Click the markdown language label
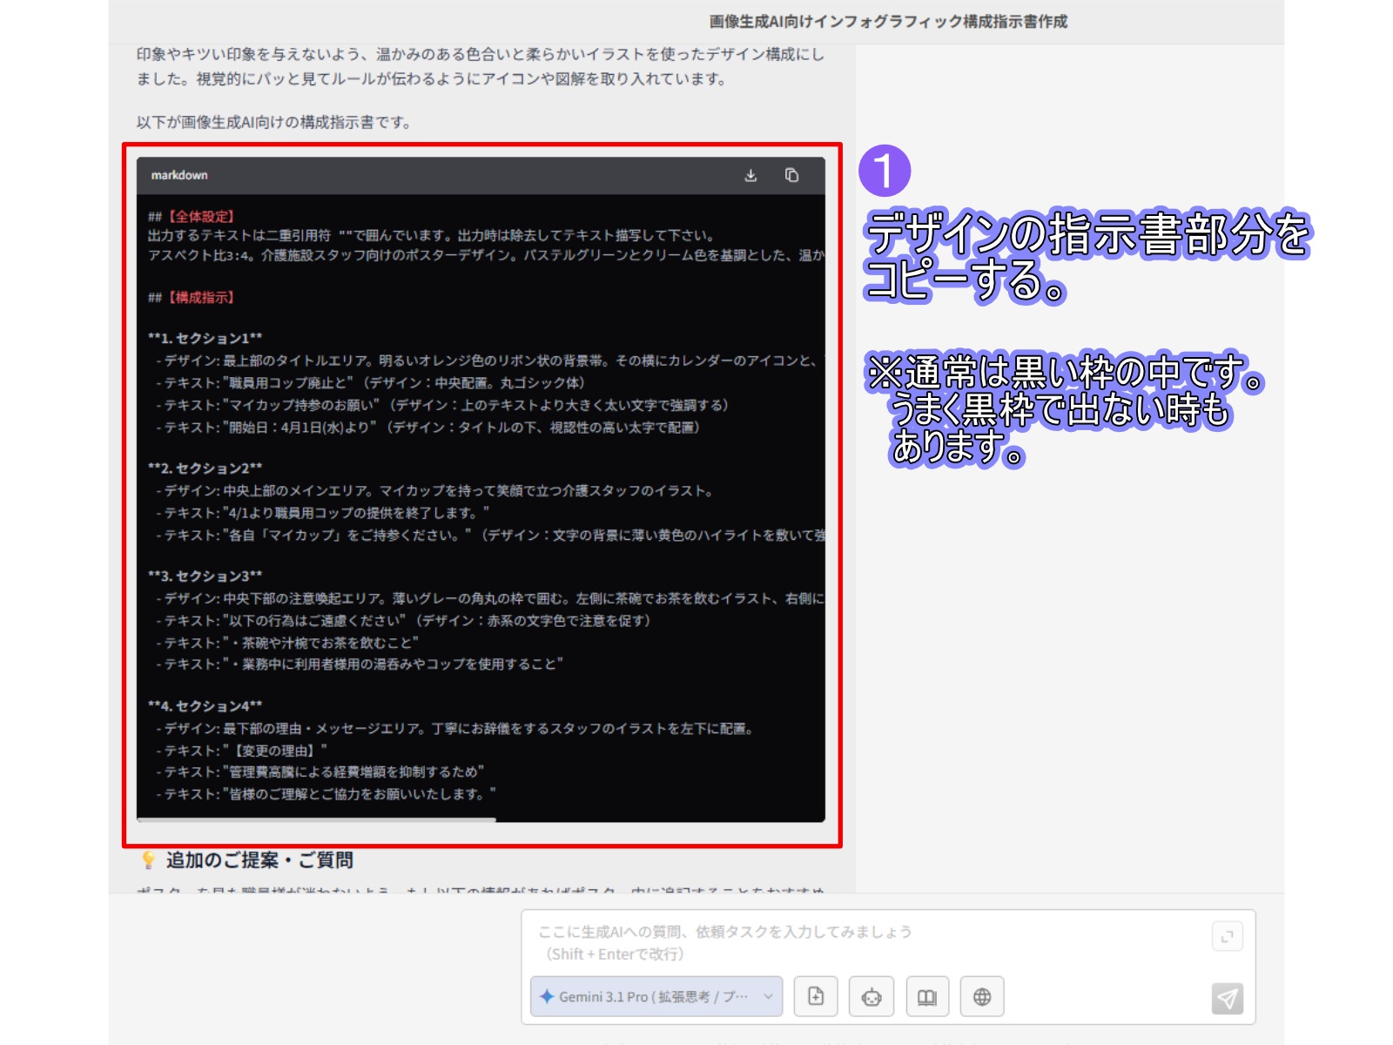Image resolution: width=1393 pixels, height=1045 pixels. click(x=179, y=176)
